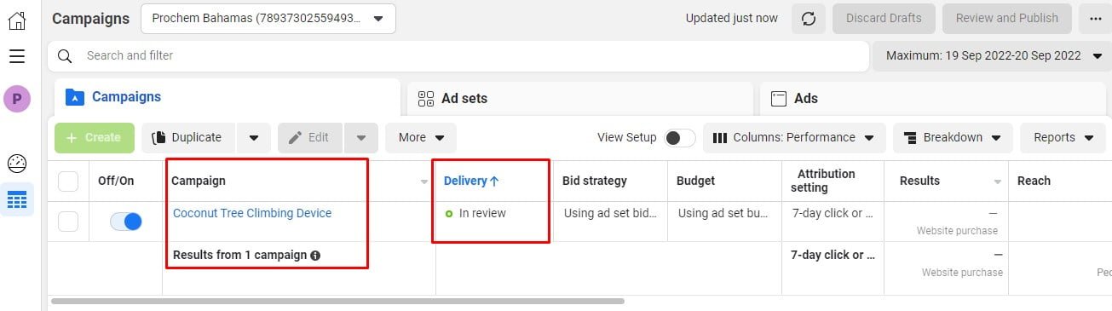
Task: Tick the checkbox for the Coconut campaign row
Action: tap(68, 222)
